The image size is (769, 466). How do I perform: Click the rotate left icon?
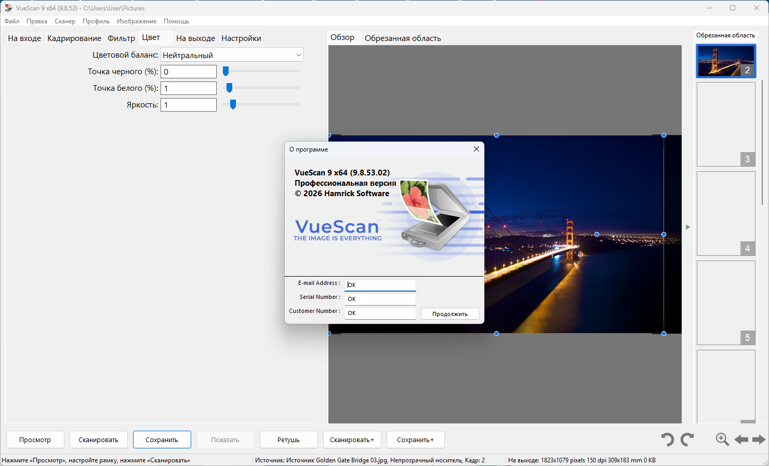pyautogui.click(x=668, y=440)
